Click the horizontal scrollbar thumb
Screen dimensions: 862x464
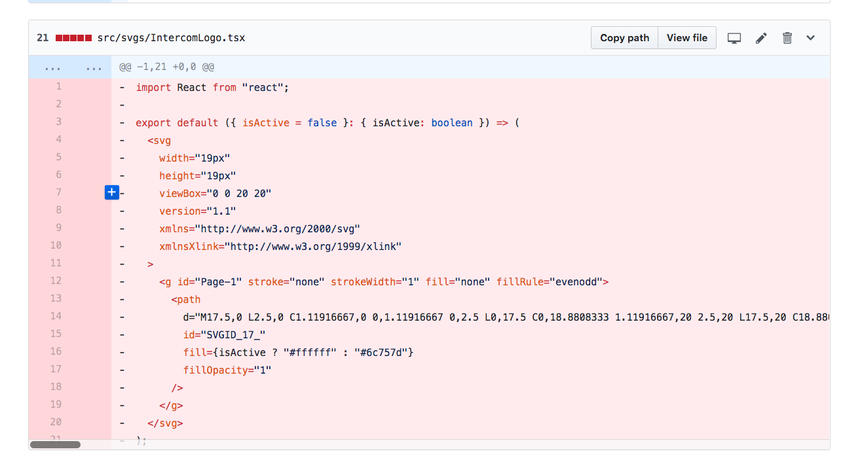(55, 444)
